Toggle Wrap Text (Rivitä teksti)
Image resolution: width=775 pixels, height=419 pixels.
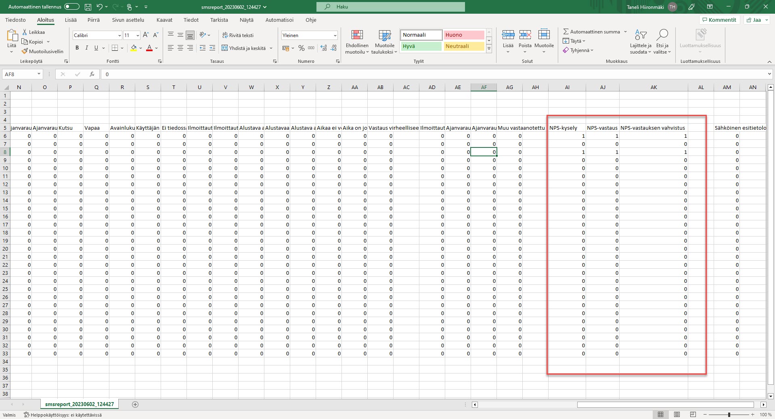238,35
